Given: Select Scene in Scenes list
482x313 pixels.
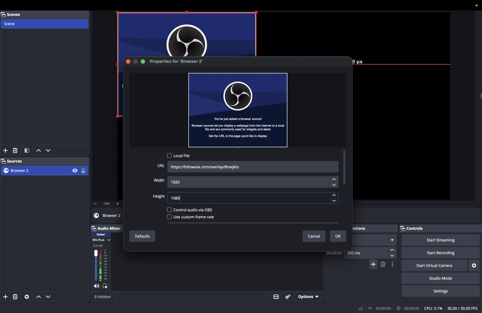Looking at the screenshot, I should (x=45, y=24).
